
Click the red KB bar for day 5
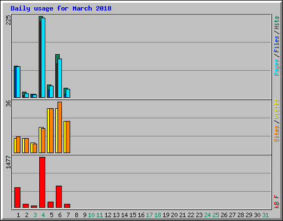[x=51, y=205]
